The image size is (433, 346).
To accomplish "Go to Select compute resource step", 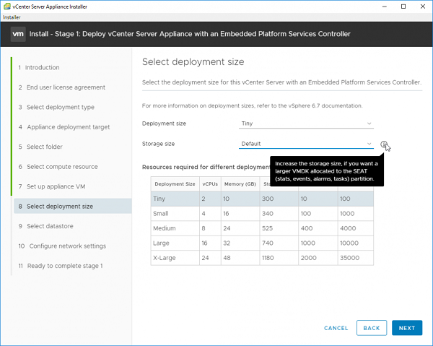I will [58, 167].
